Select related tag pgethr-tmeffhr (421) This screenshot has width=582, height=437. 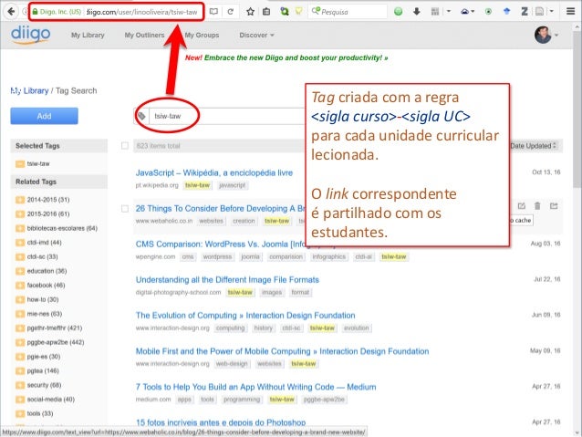coord(55,328)
